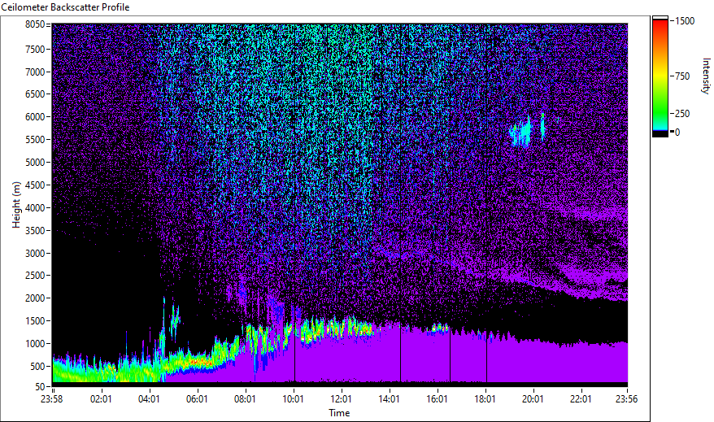Screen dimensions: 714x422
Task: Click the 10:01 time axis label
Action: pos(293,399)
